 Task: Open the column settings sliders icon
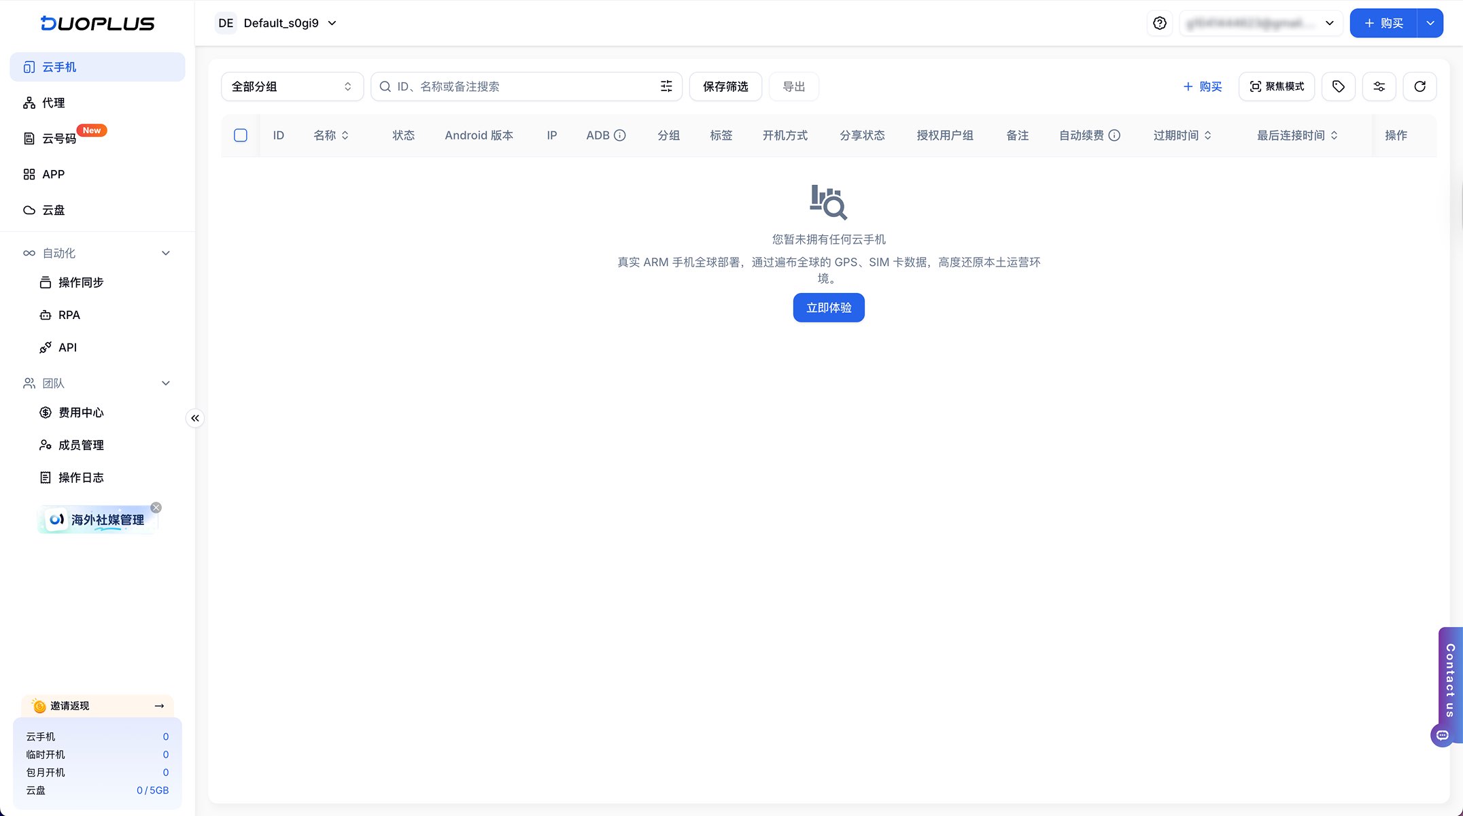tap(1379, 86)
